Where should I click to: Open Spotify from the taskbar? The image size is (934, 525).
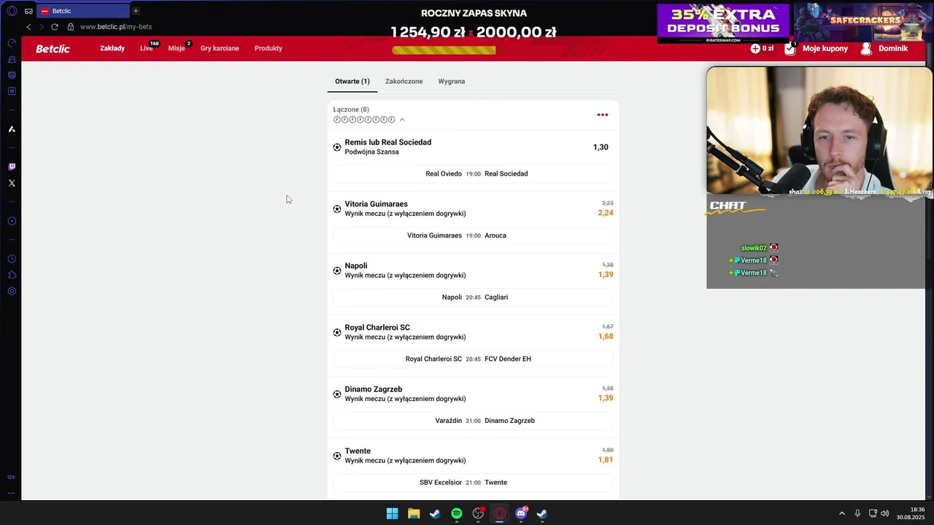point(457,513)
